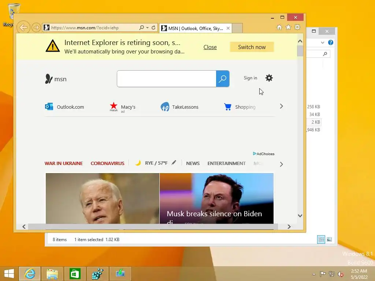Click vertical scrollbar down arrow
375x281 pixels.
tap(300, 216)
